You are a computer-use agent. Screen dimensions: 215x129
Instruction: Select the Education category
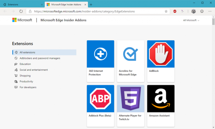[25, 64]
